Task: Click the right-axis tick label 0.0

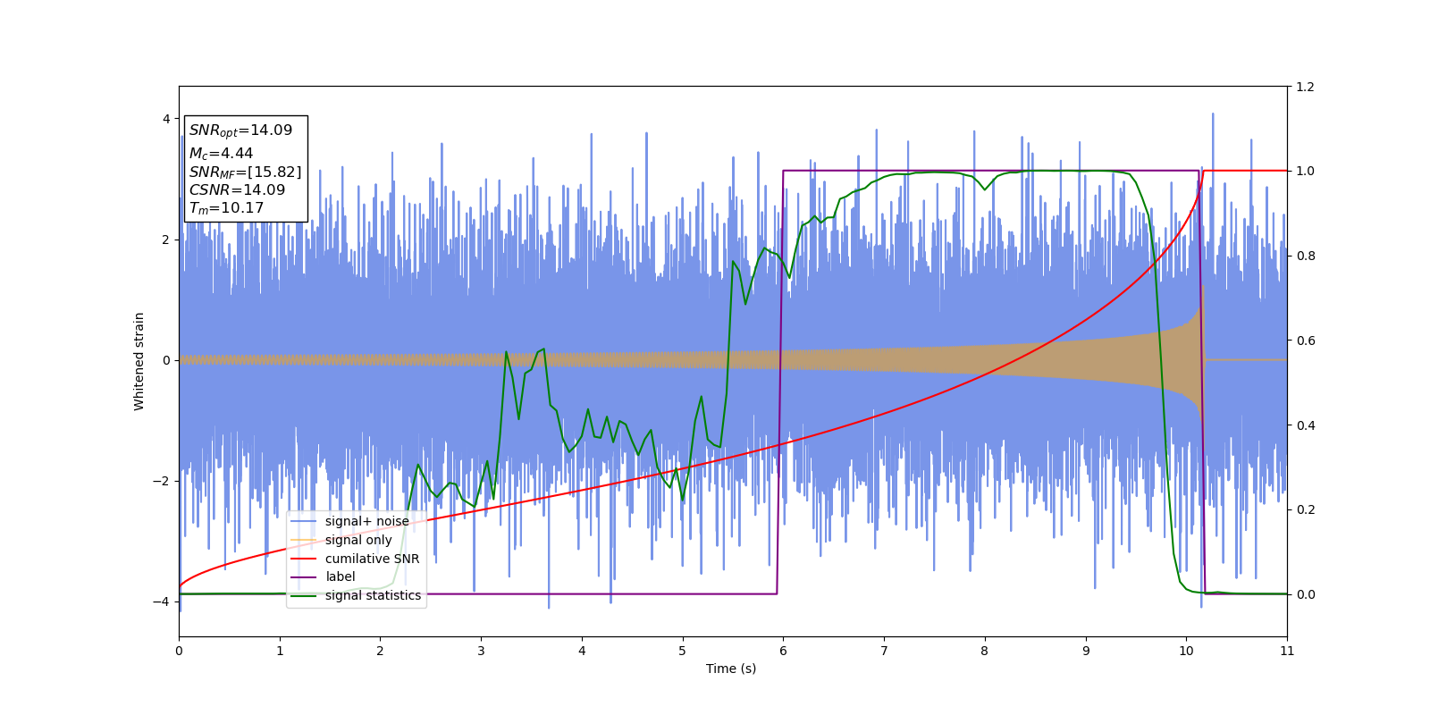Action: (x=1305, y=594)
